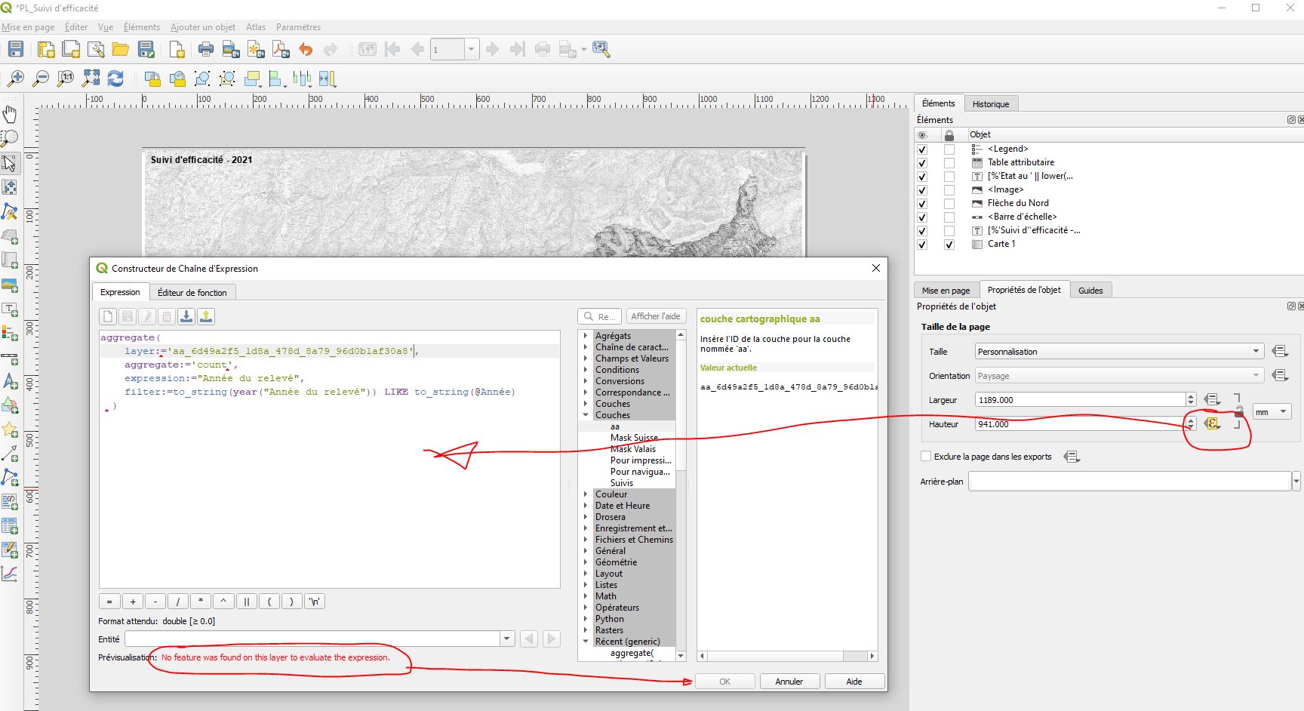Select the Add label tool

pos(10,309)
